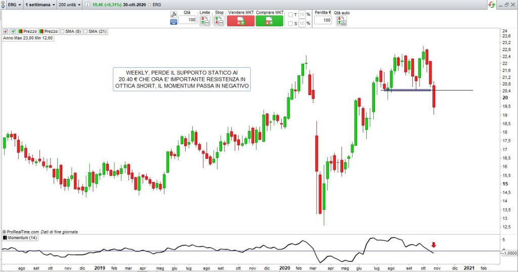518x272 pixels.
Task: Click the Perdita € input field
Action: pyautogui.click(x=323, y=20)
